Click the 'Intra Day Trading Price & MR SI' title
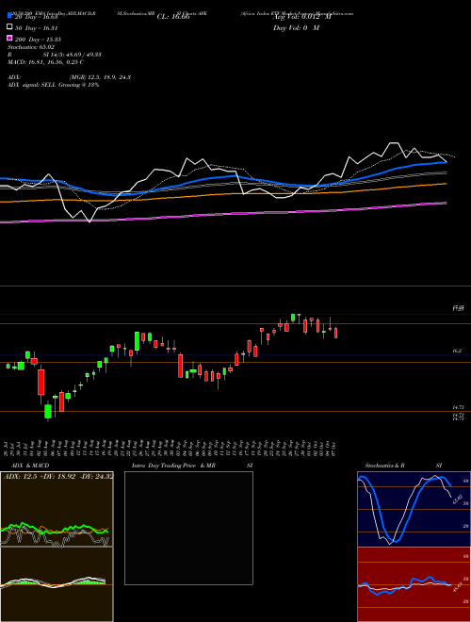This screenshot has height=622, width=471. pyautogui.click(x=192, y=466)
